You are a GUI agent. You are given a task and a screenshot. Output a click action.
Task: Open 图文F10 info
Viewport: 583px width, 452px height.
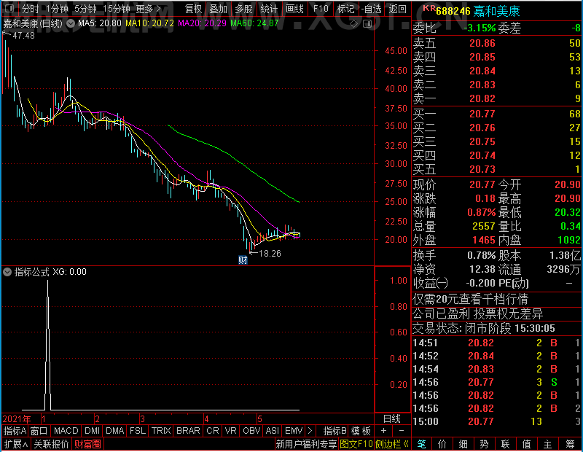356,444
